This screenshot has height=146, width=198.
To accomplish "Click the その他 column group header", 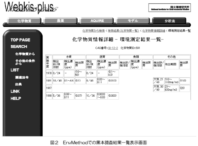I will tap(172, 57).
